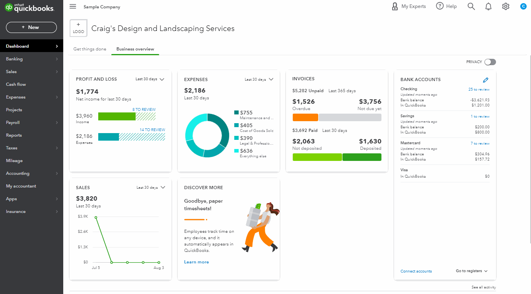Click the Jul 5 sales data point
The width and height of the screenshot is (531, 294).
[96, 217]
